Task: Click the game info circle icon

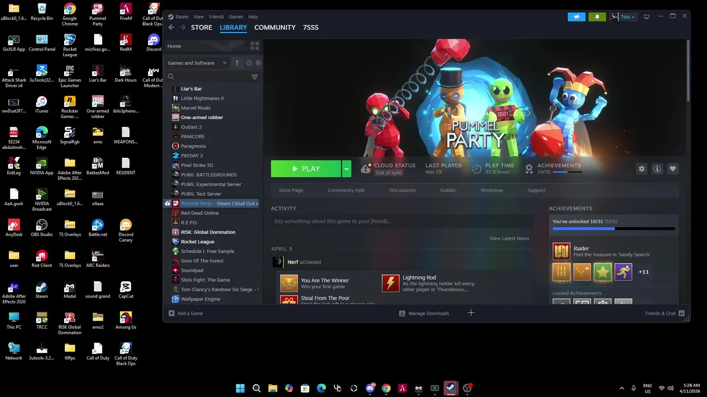Action: pyautogui.click(x=657, y=169)
